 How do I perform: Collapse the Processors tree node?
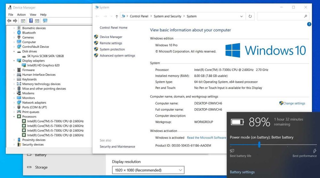click(14, 117)
